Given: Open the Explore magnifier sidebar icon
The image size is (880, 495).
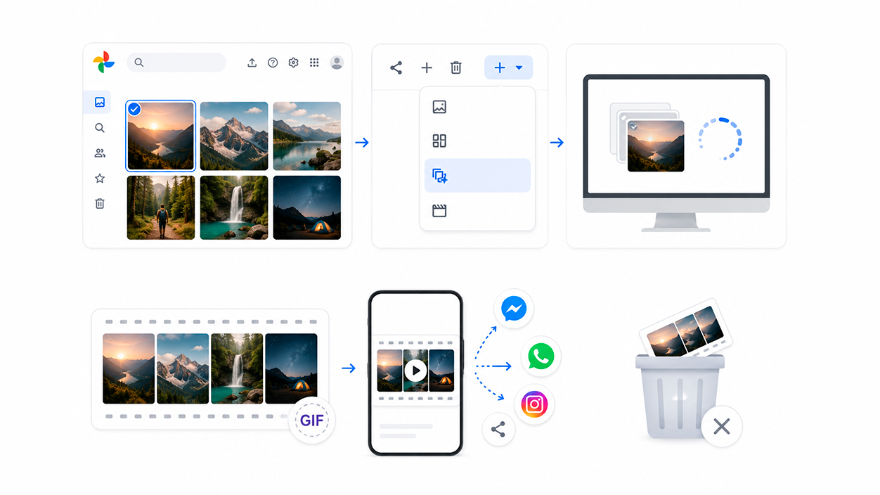Looking at the screenshot, I should point(100,128).
